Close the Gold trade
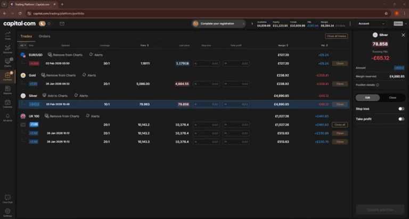409x219 pixels. click(x=340, y=84)
